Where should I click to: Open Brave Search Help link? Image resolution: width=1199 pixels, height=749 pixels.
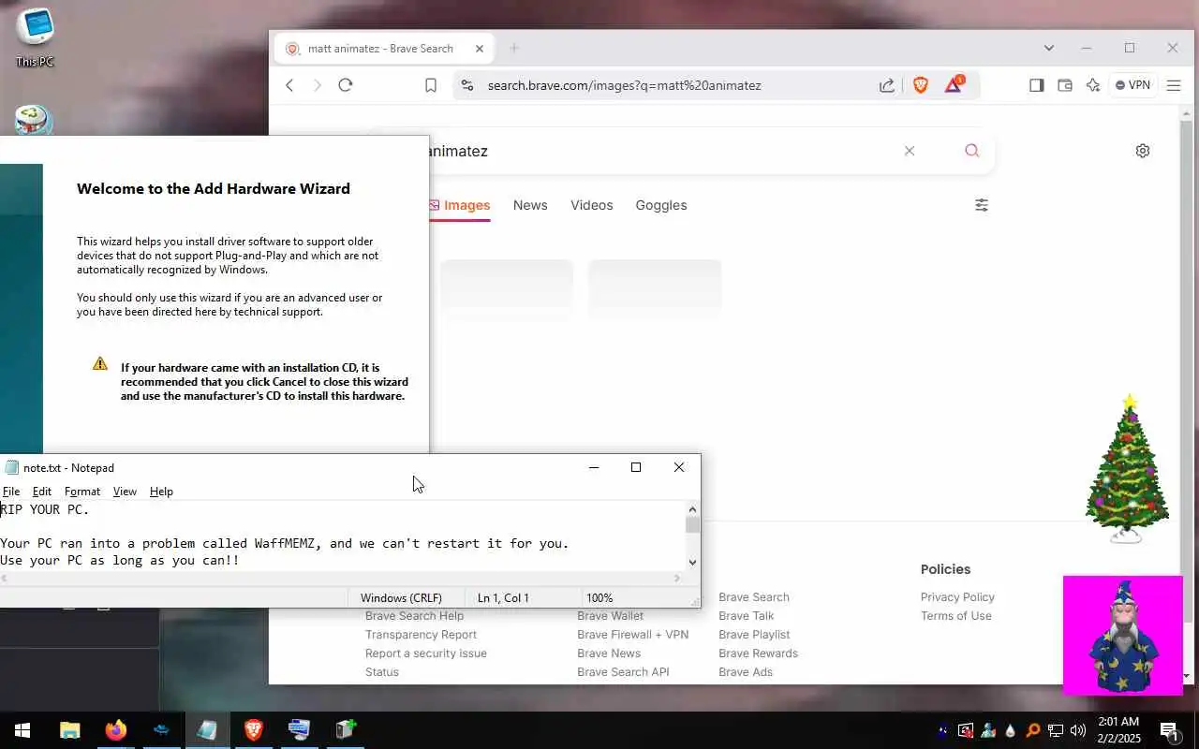pyautogui.click(x=414, y=616)
